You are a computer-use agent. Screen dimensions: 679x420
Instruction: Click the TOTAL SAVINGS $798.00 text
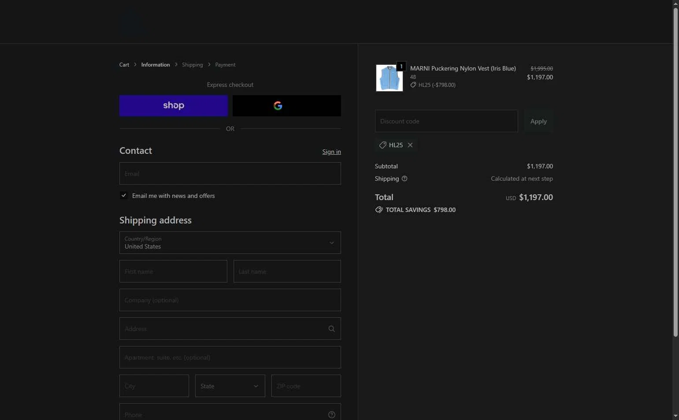421,210
